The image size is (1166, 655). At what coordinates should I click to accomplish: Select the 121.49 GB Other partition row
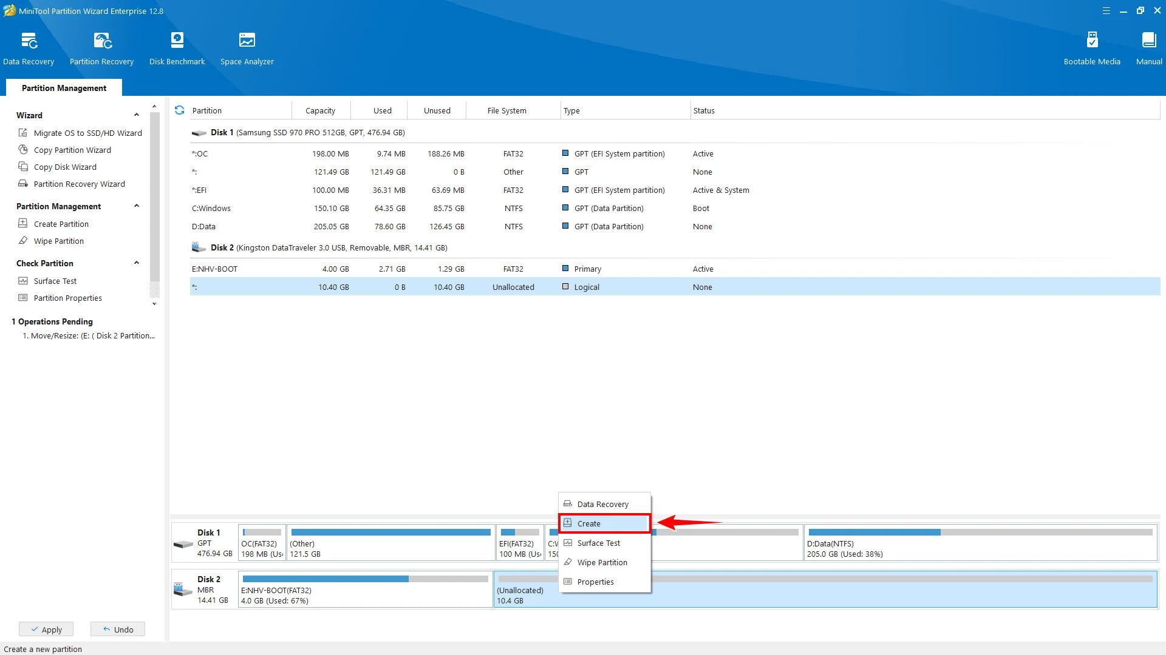click(x=674, y=172)
